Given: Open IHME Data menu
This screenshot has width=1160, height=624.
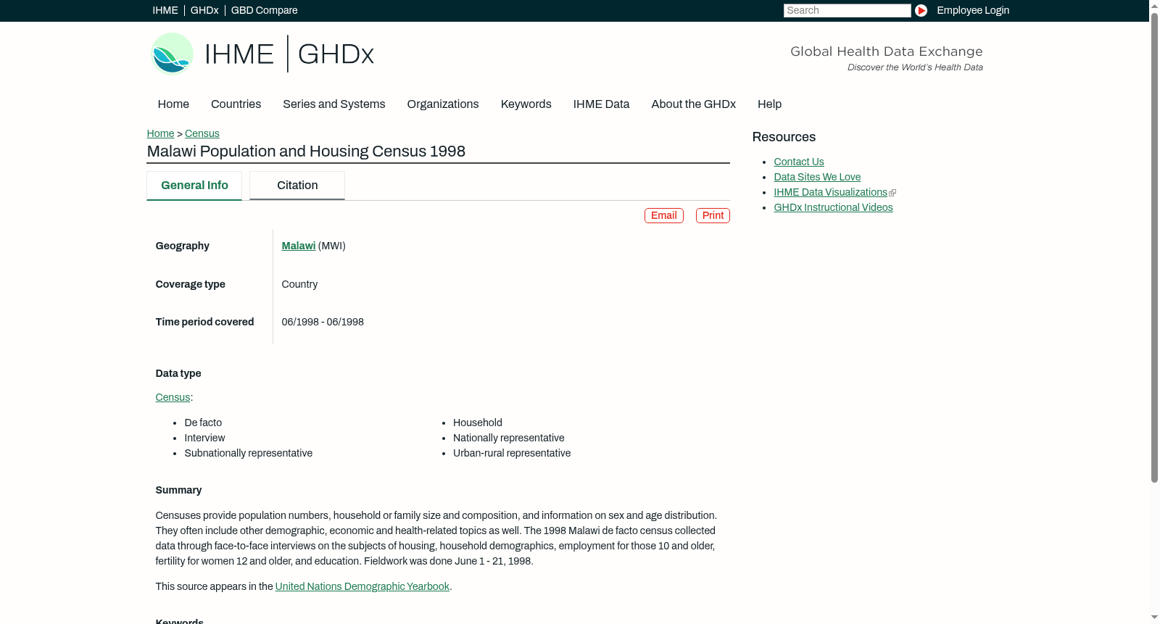Looking at the screenshot, I should 601,104.
